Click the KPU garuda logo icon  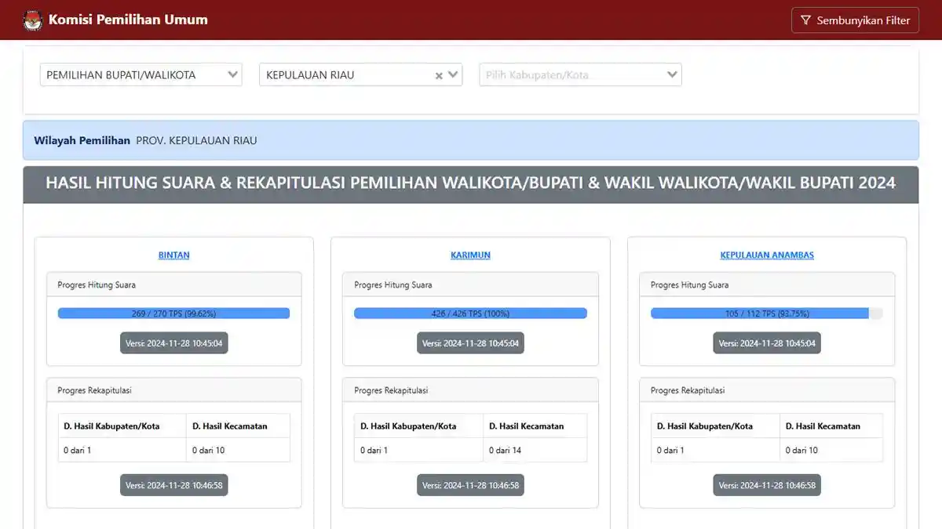33,20
